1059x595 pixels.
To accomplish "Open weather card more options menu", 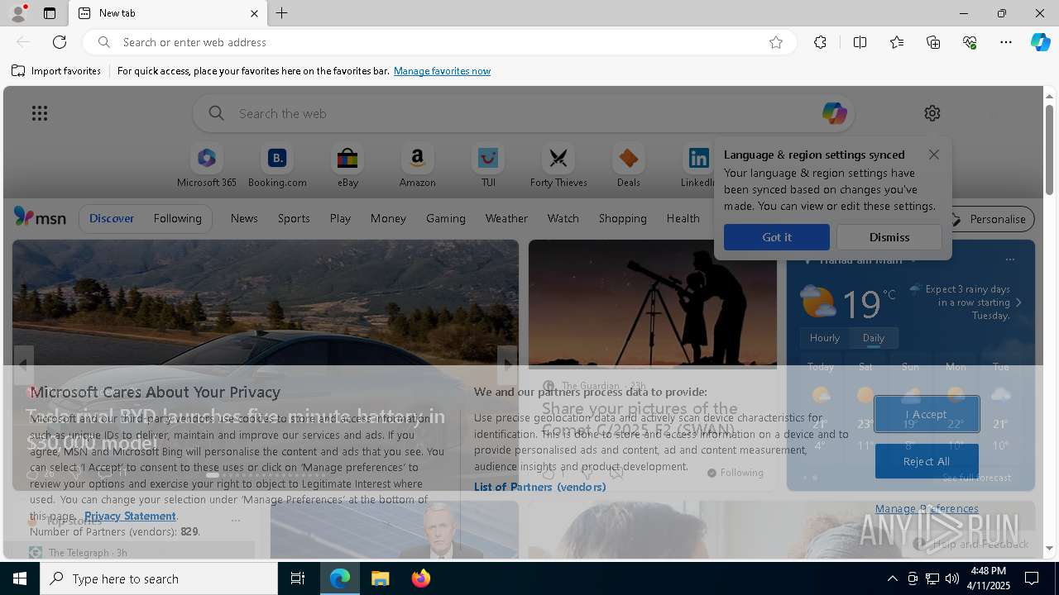I will 1009,259.
